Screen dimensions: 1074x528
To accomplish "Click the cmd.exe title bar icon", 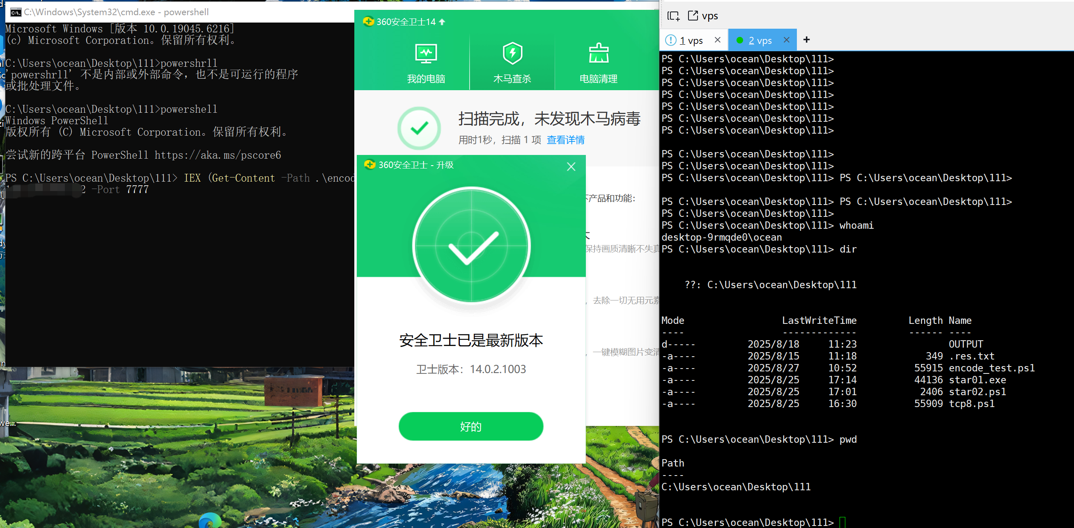I will 16,12.
